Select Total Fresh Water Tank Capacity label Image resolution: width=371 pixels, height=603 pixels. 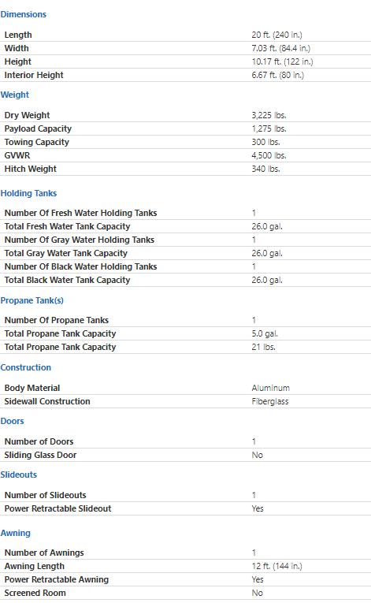tap(67, 226)
